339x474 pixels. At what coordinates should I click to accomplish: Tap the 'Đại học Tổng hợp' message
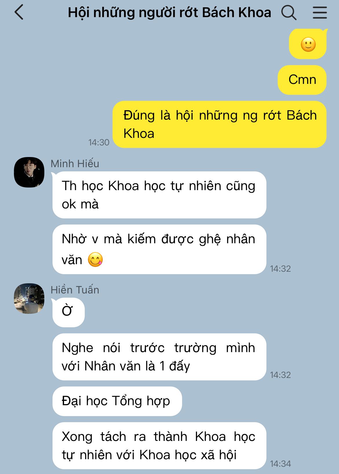pos(117,401)
